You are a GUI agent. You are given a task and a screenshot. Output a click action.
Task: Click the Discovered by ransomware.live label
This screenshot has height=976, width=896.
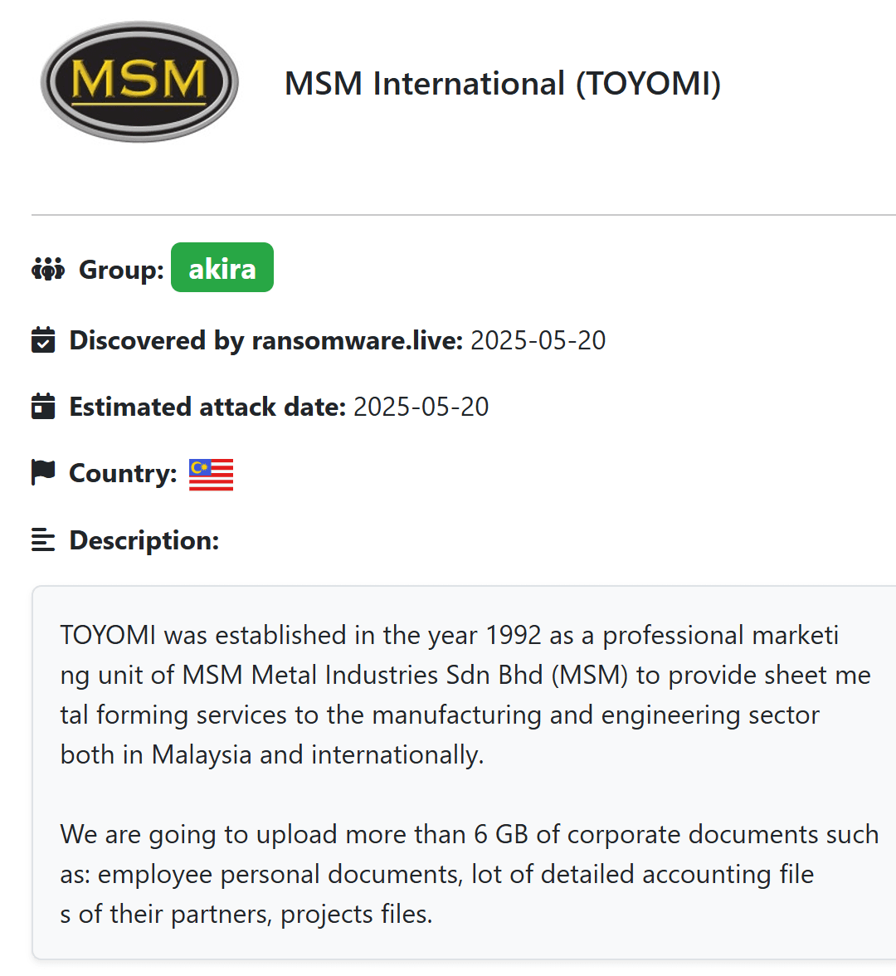point(265,340)
